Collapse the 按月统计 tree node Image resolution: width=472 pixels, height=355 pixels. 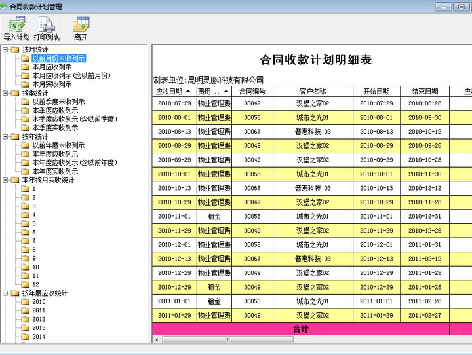pos(6,50)
